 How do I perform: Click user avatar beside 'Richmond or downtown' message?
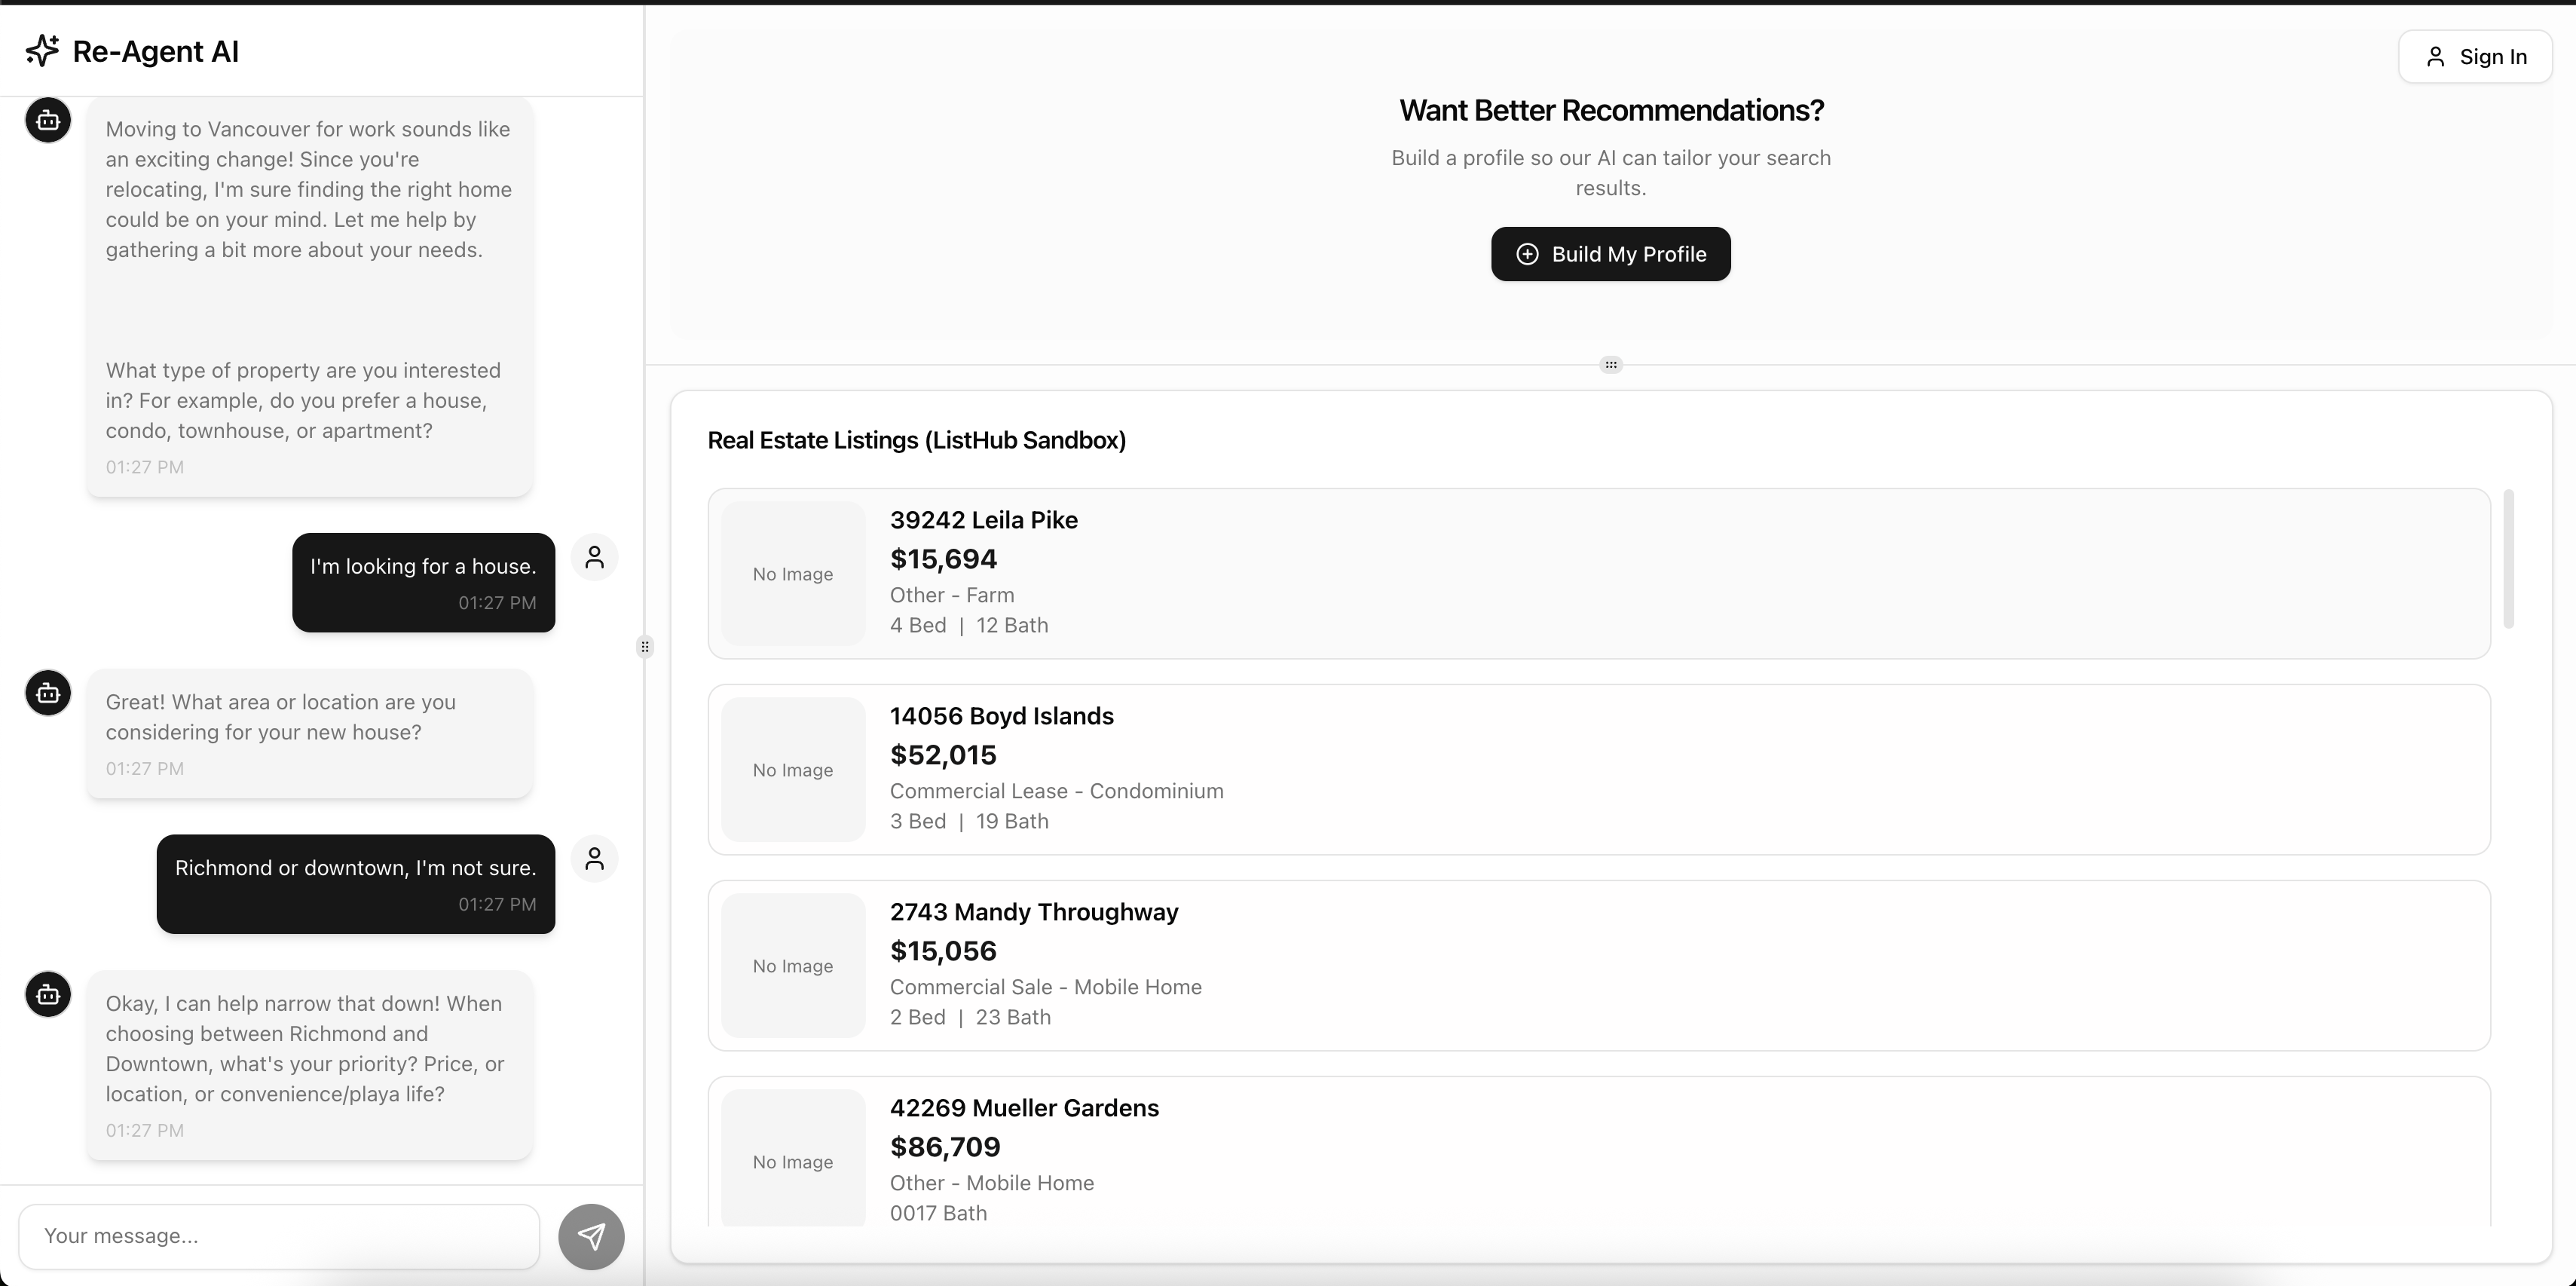594,859
